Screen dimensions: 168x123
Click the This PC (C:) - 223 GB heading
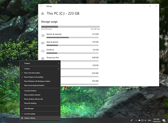[63, 14]
